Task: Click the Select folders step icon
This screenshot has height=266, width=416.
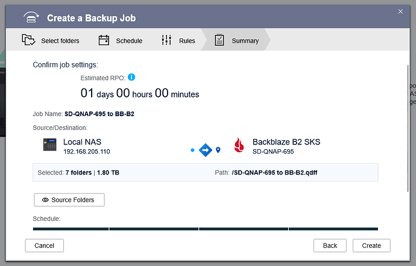Action: click(28, 40)
